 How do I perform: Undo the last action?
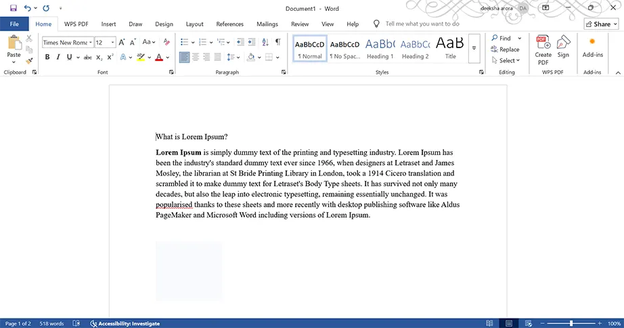point(27,8)
